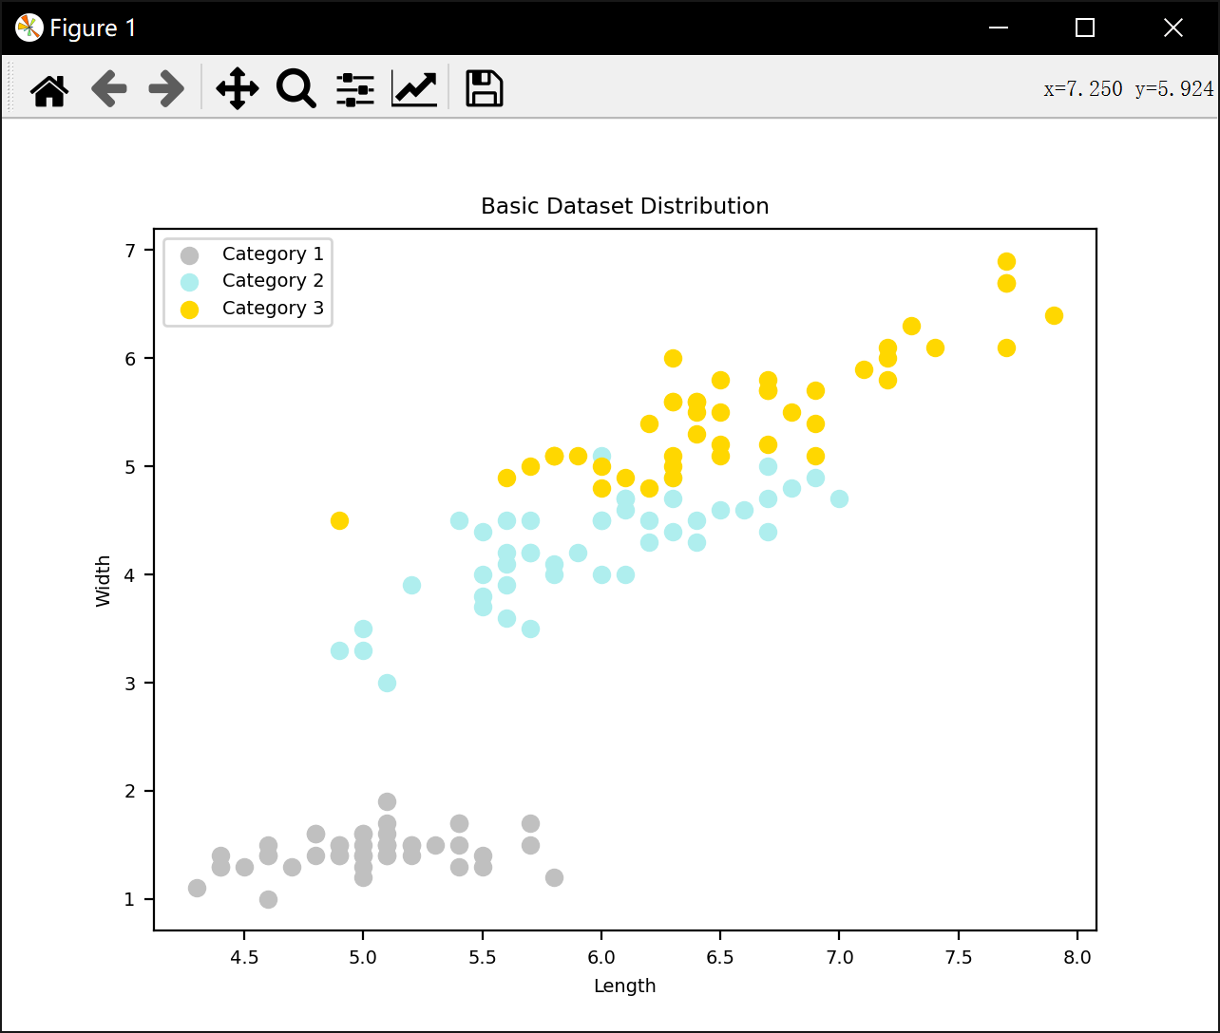Click the 'Category 2' legend label
Viewport: 1220px width, 1033px height.
(x=273, y=281)
